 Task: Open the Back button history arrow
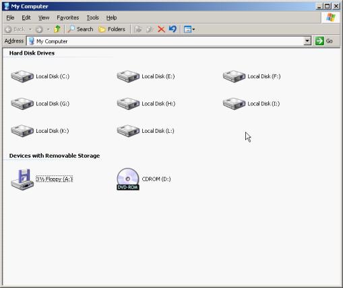click(x=30, y=29)
